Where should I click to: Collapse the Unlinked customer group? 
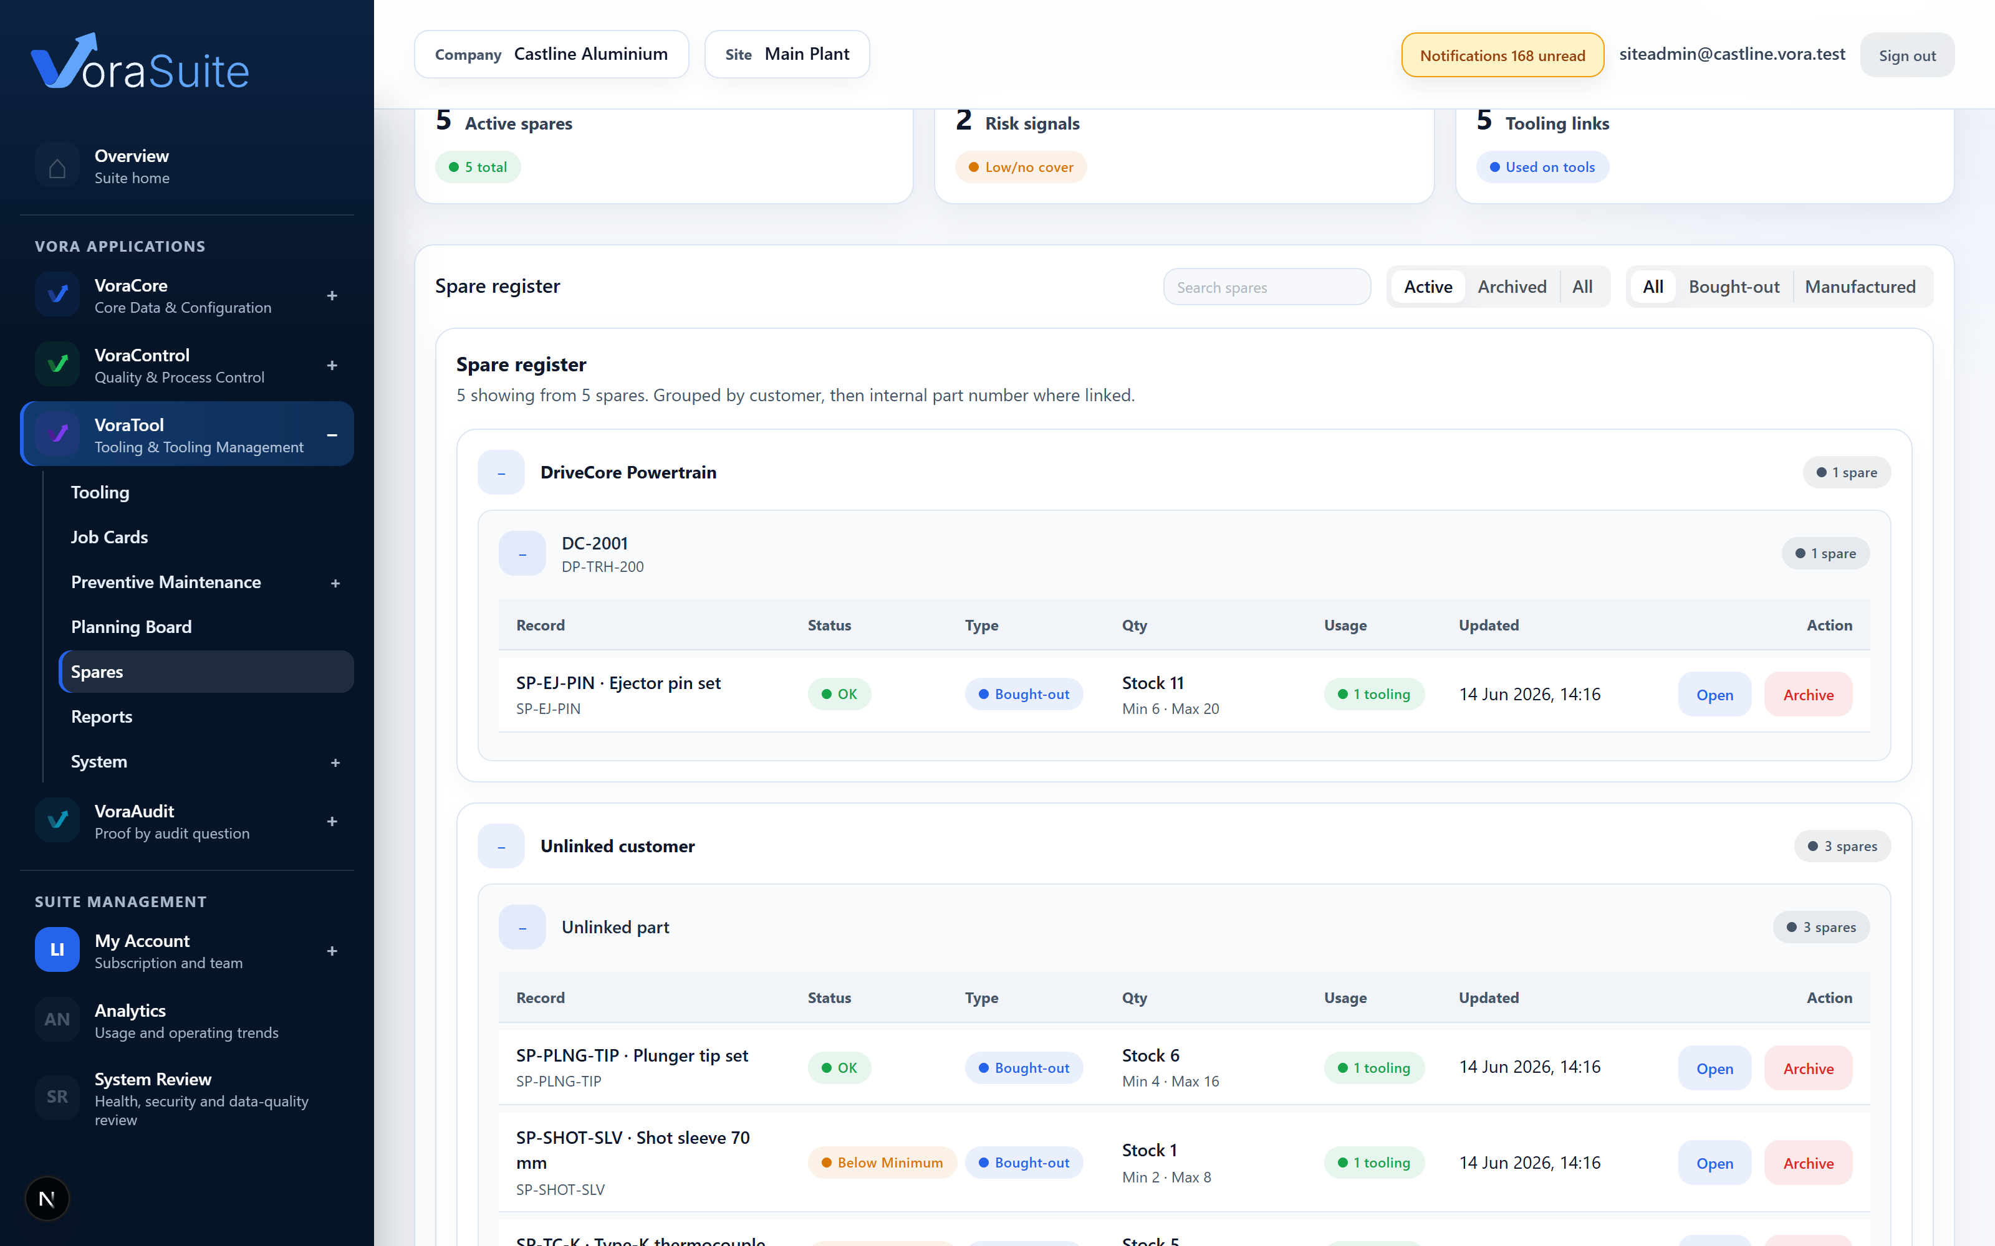pyautogui.click(x=501, y=846)
